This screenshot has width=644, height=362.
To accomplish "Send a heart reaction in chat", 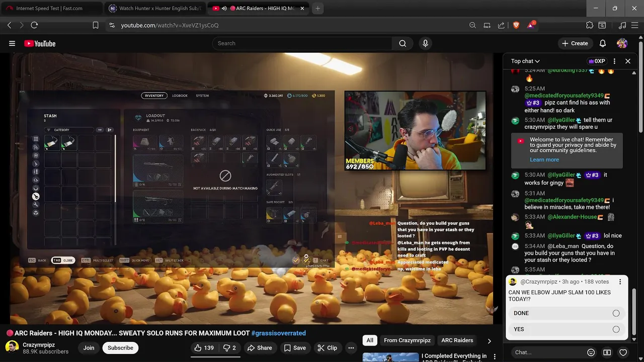I will tap(623, 352).
